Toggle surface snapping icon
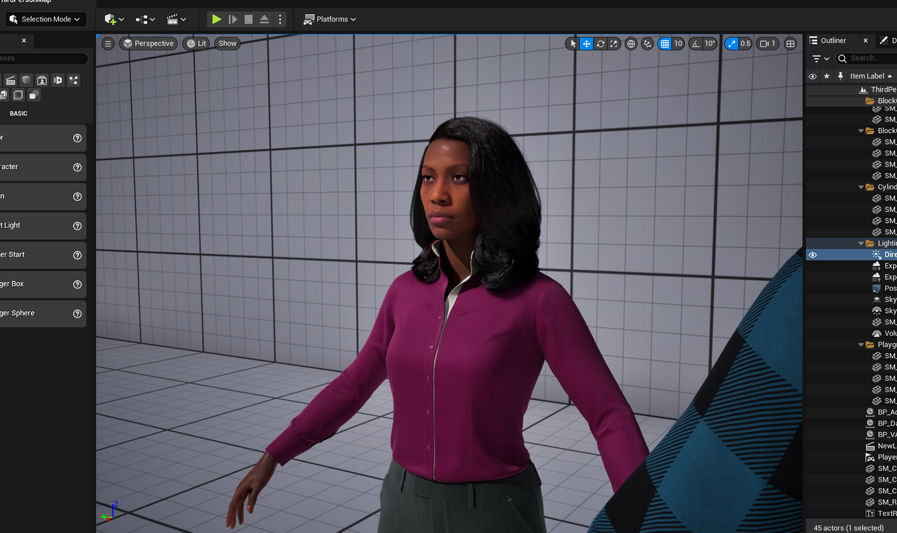The height and width of the screenshot is (533, 897). point(647,43)
